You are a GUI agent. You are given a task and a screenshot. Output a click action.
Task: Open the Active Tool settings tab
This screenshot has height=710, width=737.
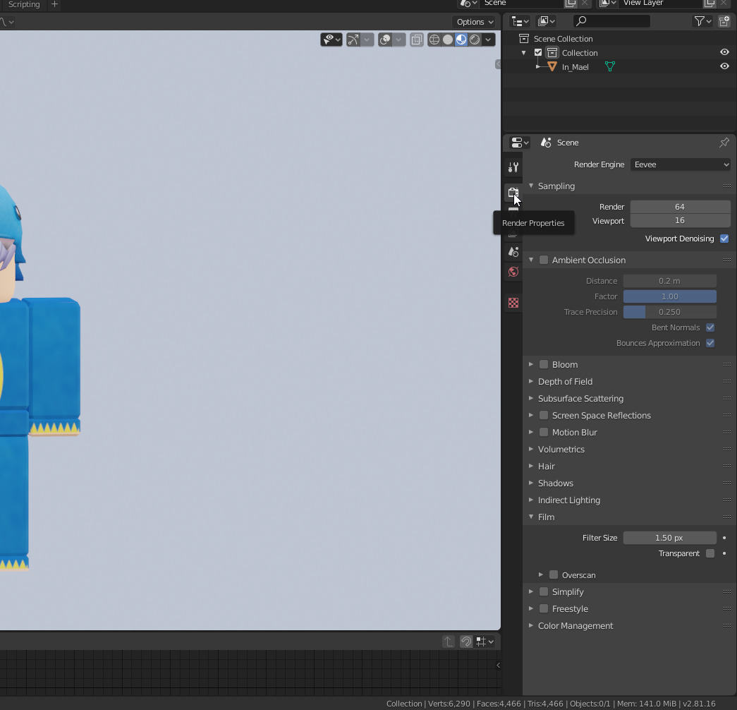[x=513, y=167]
